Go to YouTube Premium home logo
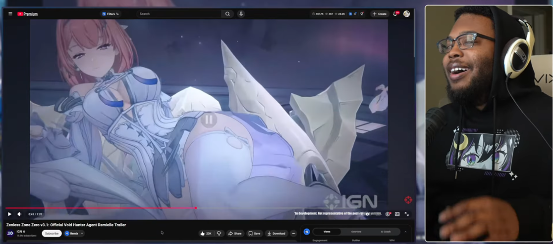 point(28,14)
